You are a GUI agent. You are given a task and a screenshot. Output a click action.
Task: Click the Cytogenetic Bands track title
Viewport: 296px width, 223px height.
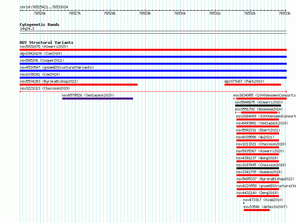(x=40, y=25)
